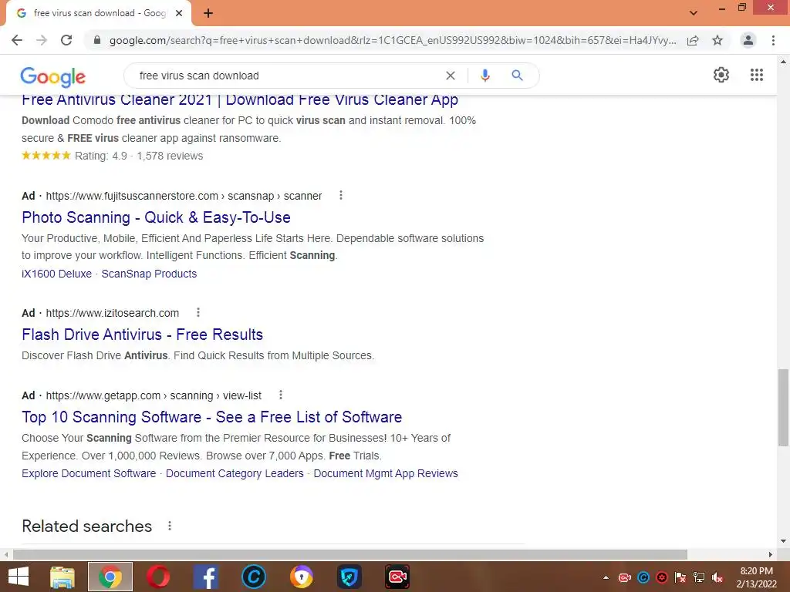This screenshot has height=592, width=790.
Task: Open File Explorer from taskbar
Action: pos(62,577)
